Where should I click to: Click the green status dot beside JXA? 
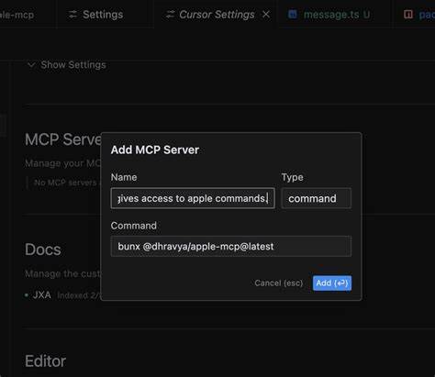pyautogui.click(x=27, y=295)
